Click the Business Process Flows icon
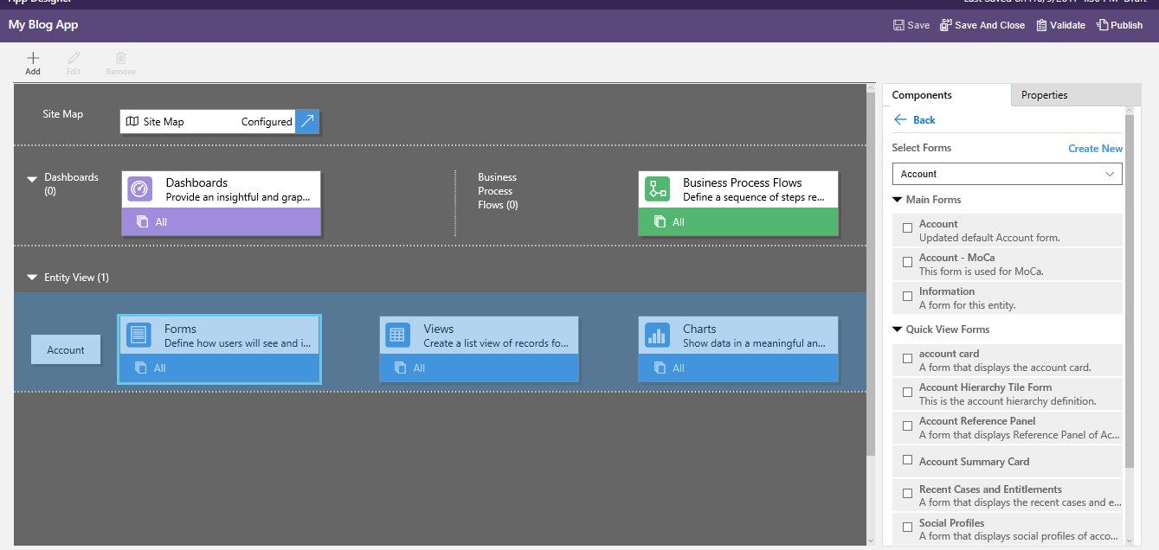The image size is (1159, 550). (x=658, y=189)
